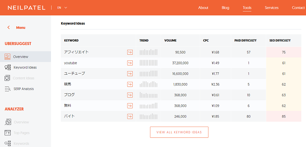Open the Tools navigation menu item

[x=247, y=8]
